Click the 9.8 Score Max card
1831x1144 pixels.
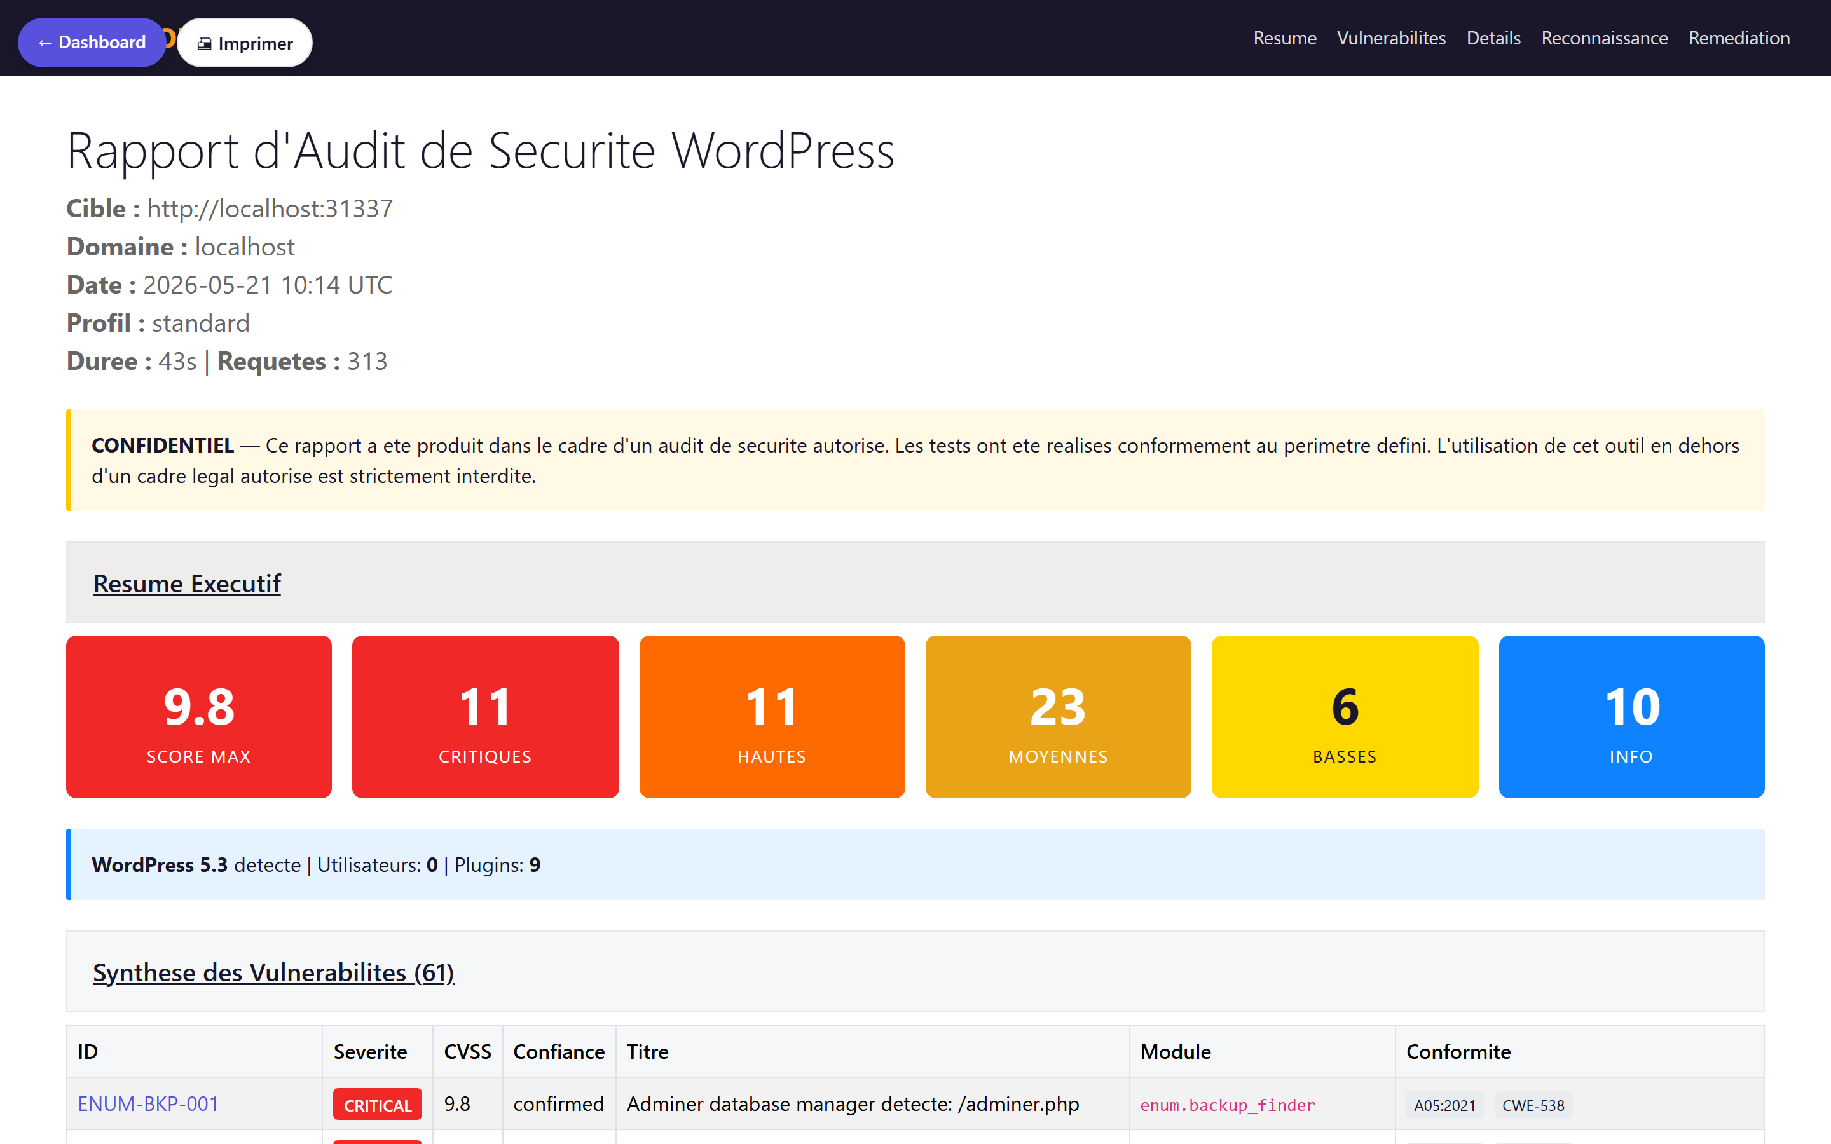(199, 716)
